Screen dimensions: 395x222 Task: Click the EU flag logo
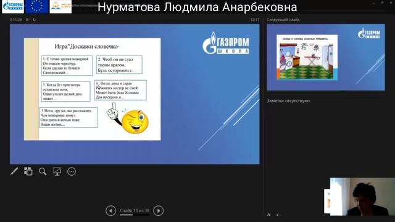tap(36, 7)
